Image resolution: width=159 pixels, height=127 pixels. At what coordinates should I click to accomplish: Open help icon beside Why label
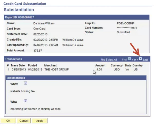pos(25,101)
